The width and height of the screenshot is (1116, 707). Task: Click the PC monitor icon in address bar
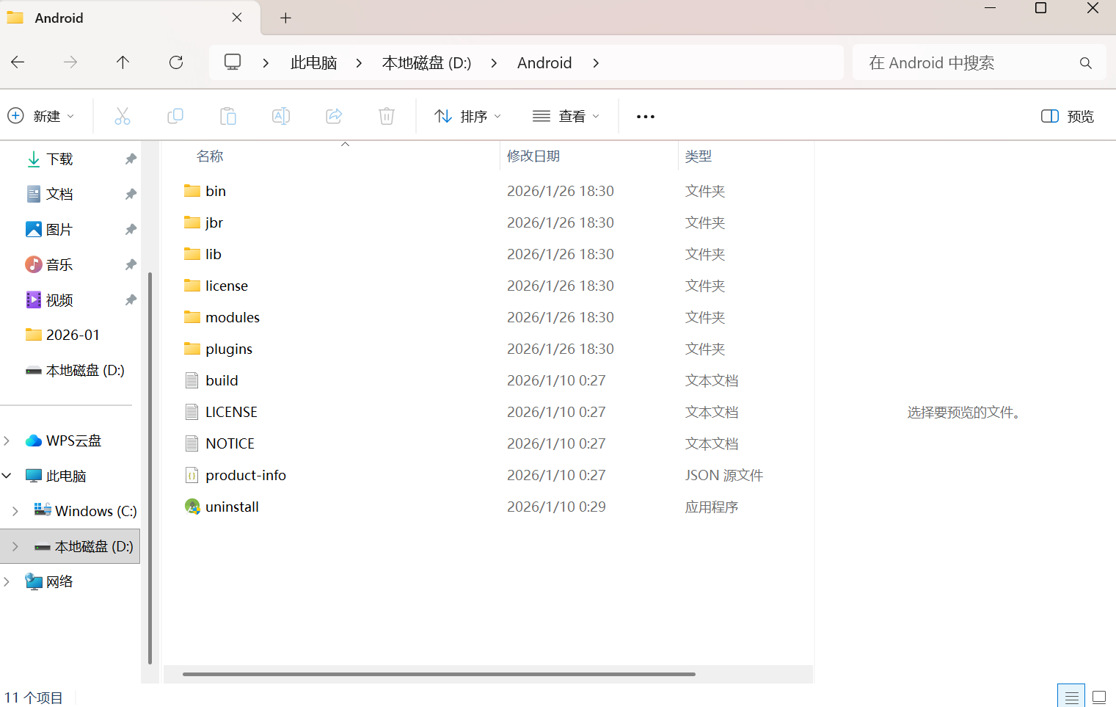[233, 62]
